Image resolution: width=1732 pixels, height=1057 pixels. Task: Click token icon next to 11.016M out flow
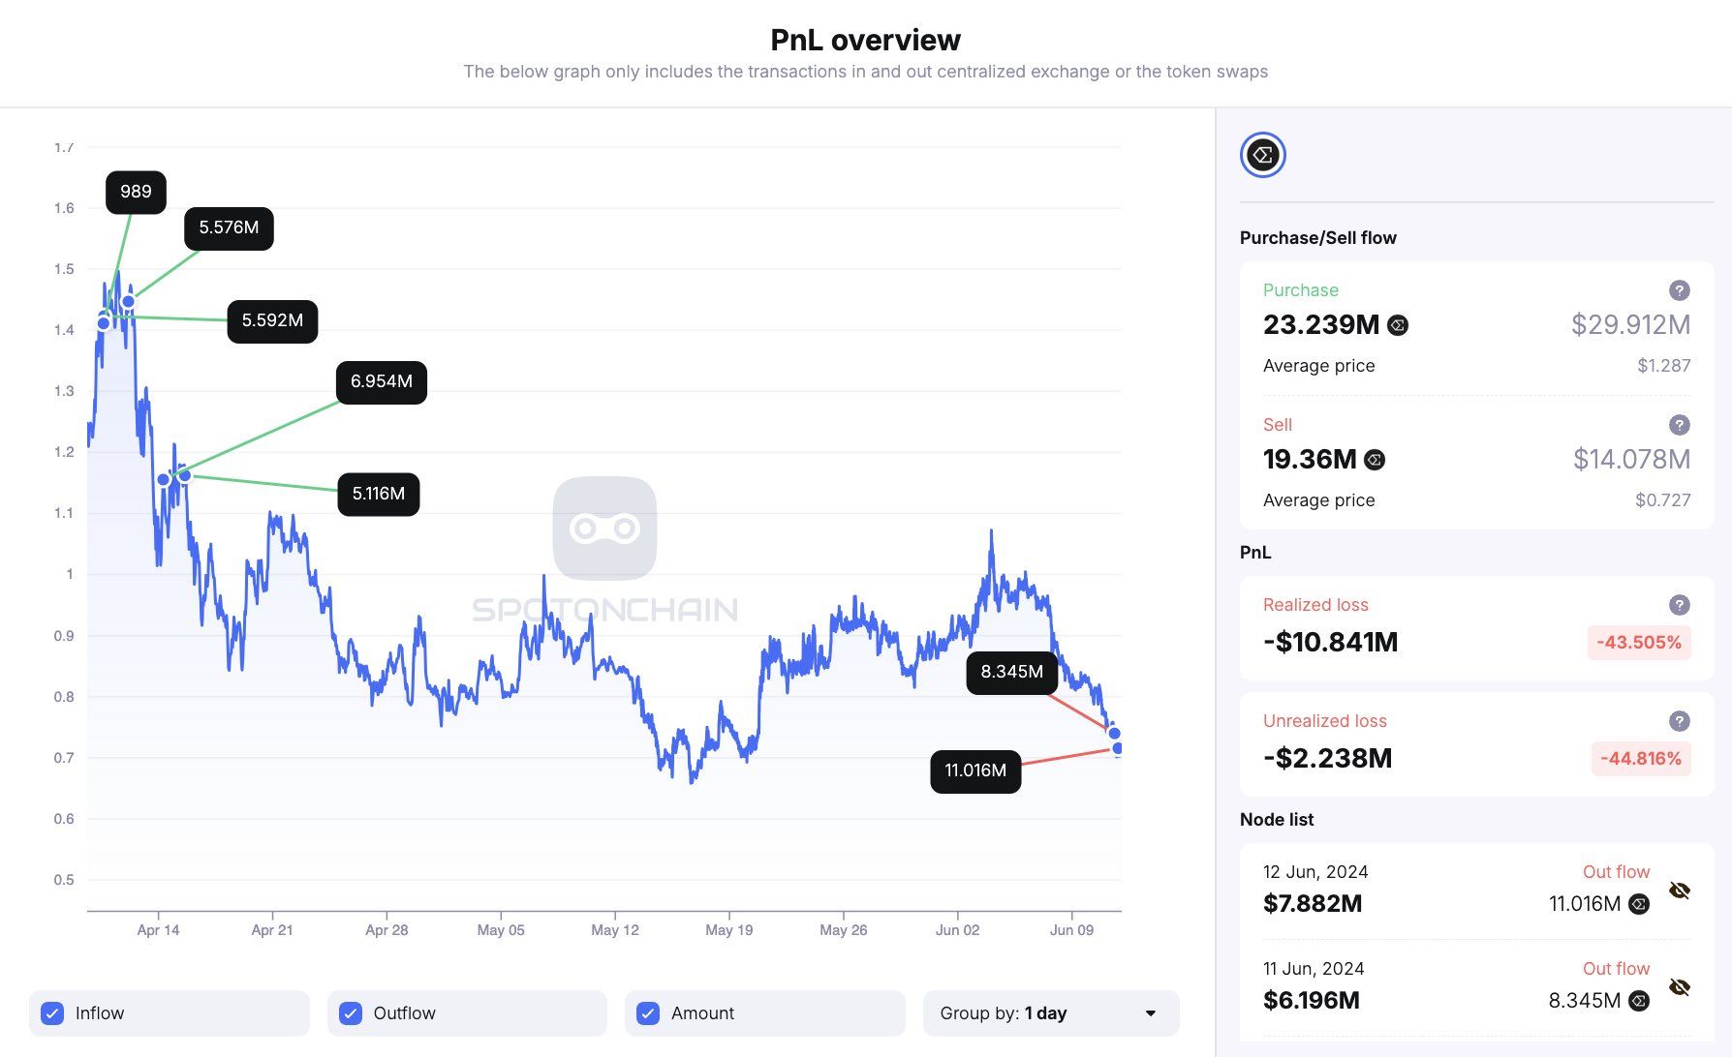coord(1639,904)
